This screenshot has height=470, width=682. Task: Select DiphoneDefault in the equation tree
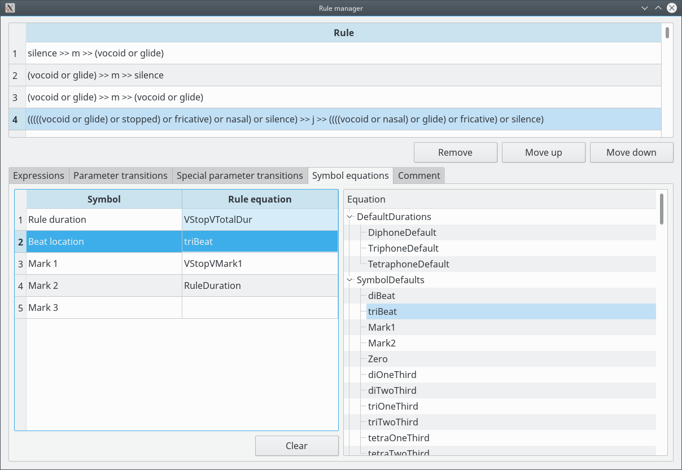402,232
